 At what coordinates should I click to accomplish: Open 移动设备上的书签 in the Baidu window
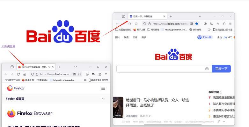click(x=223, y=30)
